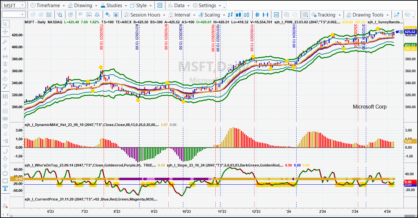Select the up arrow drawing tool
Viewport: 418px width, 218px height.
(x=5, y=166)
